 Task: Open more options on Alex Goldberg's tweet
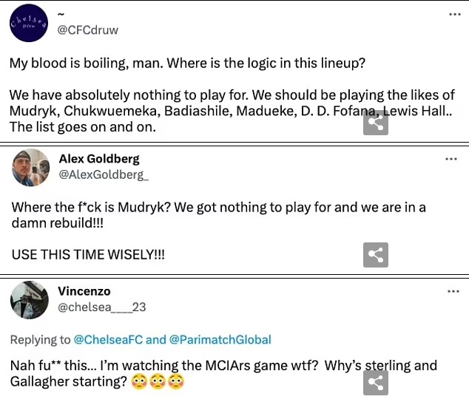(451, 159)
